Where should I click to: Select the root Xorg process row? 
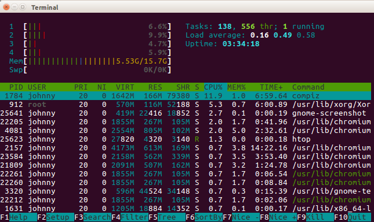(186, 105)
